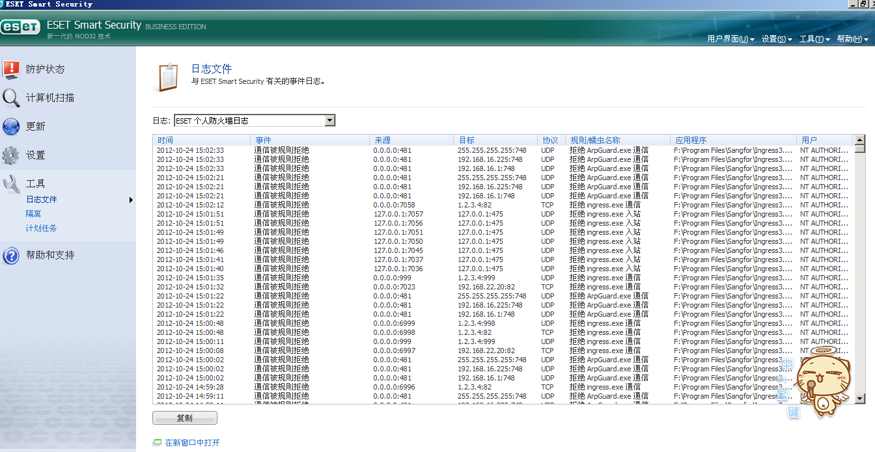
Task: Click the small icon beside 在新窗口中打开
Action: pyautogui.click(x=156, y=443)
